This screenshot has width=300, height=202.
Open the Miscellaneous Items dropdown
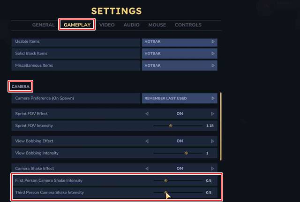(180, 65)
